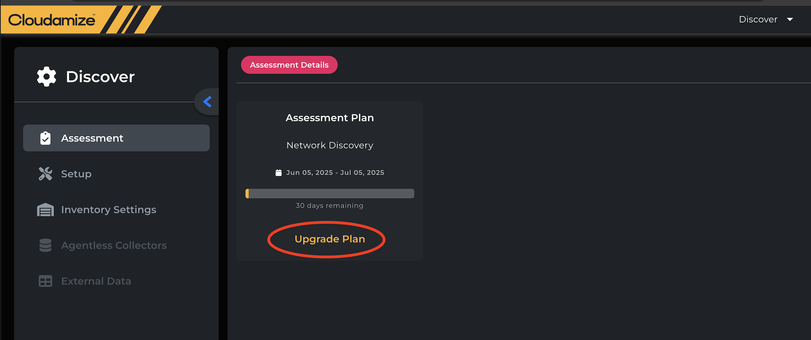
Task: Click the Discover label in top bar
Action: (x=758, y=19)
